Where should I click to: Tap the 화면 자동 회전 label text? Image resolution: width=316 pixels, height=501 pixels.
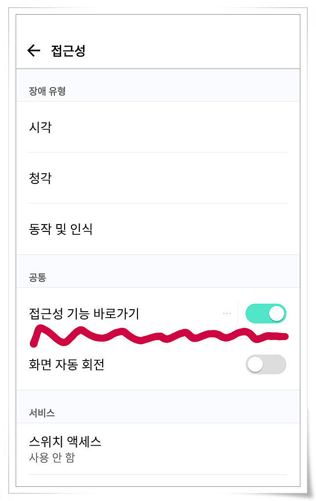tap(67, 364)
